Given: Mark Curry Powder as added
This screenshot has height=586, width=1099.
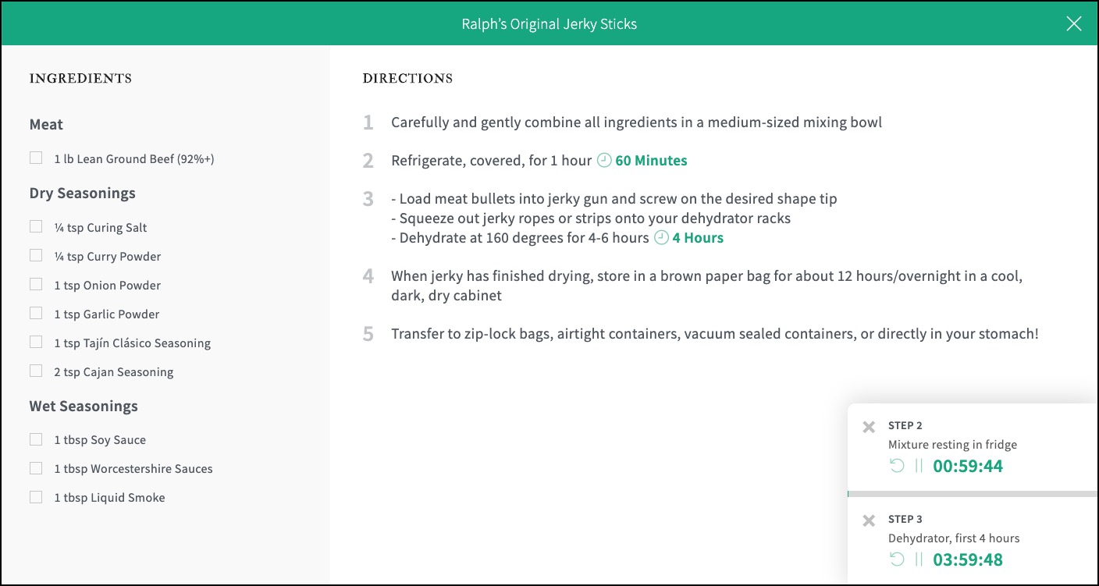Looking at the screenshot, I should click(36, 256).
